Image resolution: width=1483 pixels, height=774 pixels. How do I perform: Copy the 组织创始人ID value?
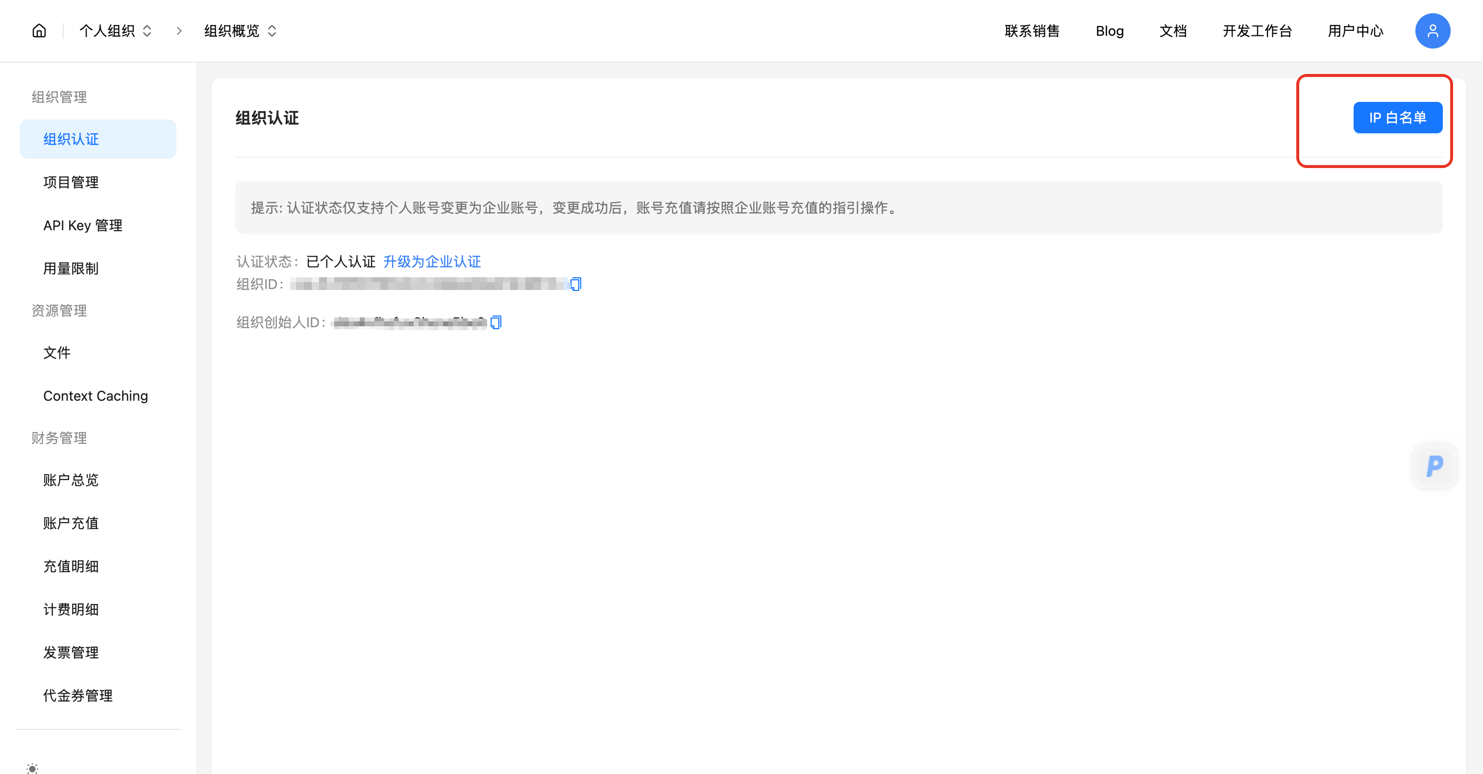[496, 322]
